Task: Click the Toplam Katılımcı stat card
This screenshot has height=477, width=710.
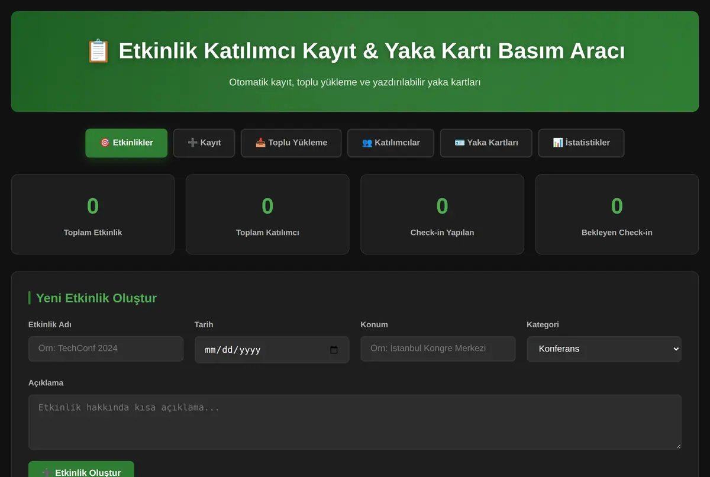Action: click(267, 214)
